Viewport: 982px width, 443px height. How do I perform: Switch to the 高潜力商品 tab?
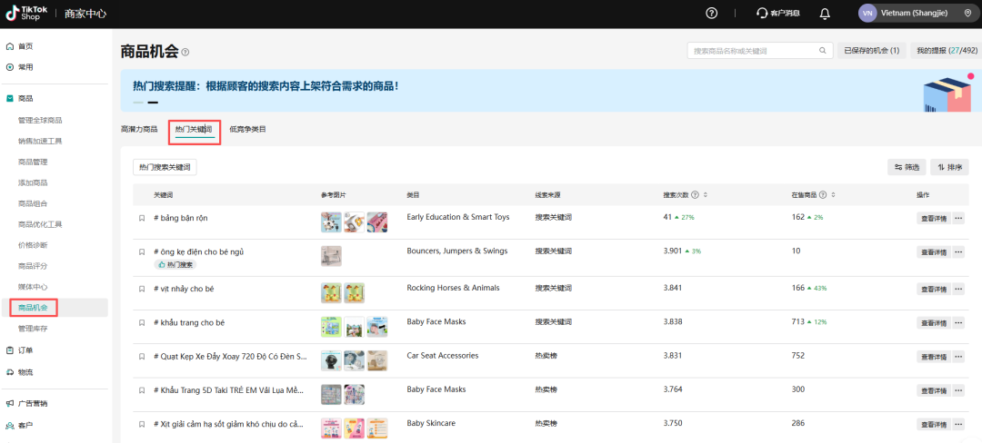tap(139, 129)
